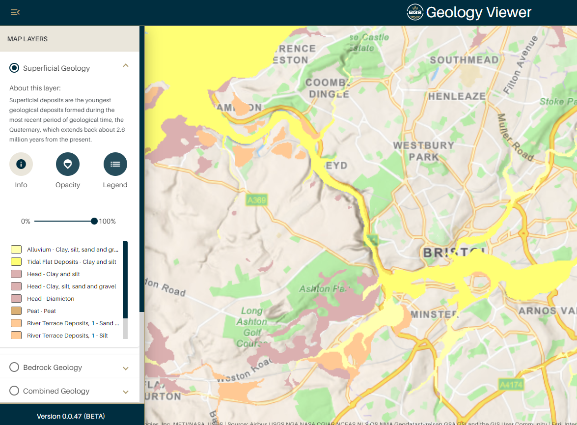Screen dimensions: 577x425
Task: Click the Opacity icon button
Action: [x=68, y=164]
